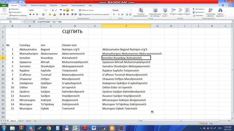Click the horizontal scrollbar thumb
The height and width of the screenshot is (131, 234).
coord(181,121)
